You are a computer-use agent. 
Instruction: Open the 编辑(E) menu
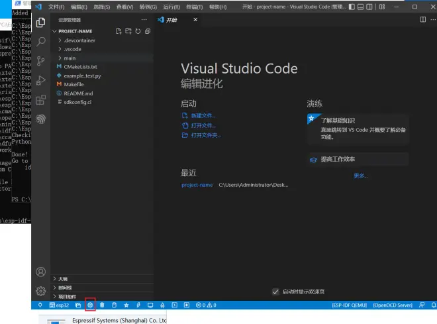pyautogui.click(x=79, y=7)
